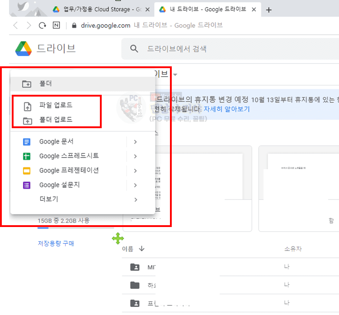Expand the Google 설문지 submenu arrow

(136, 185)
